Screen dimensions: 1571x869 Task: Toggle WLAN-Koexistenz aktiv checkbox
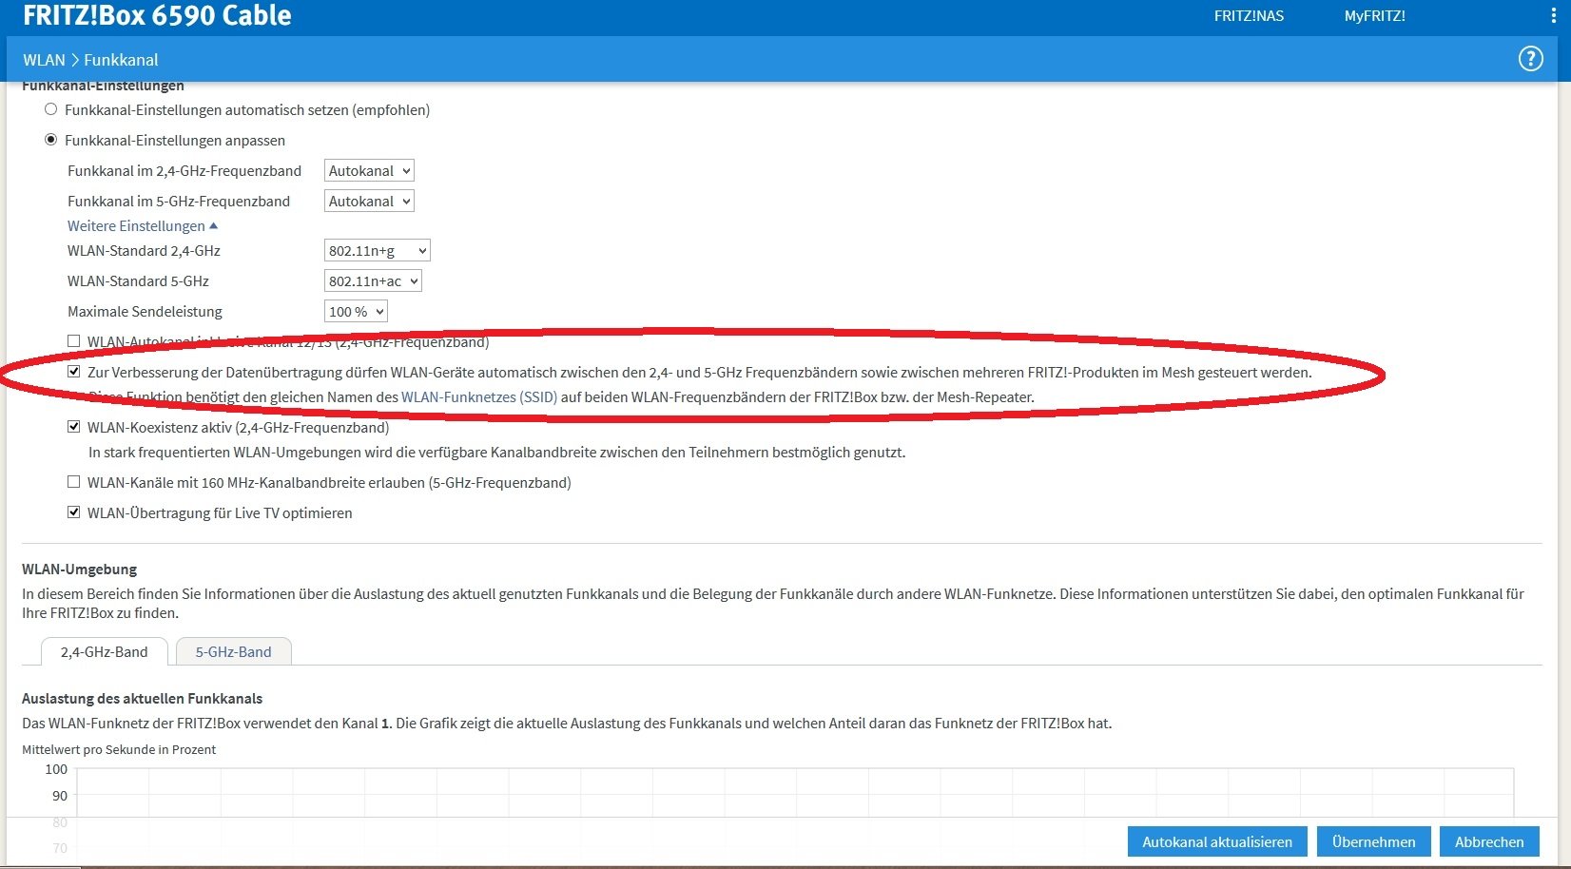tap(74, 427)
